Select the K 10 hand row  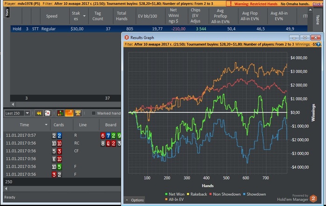pos(62,159)
